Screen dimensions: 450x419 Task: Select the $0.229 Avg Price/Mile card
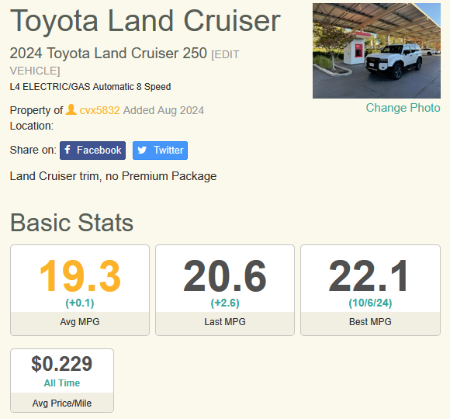click(62, 380)
